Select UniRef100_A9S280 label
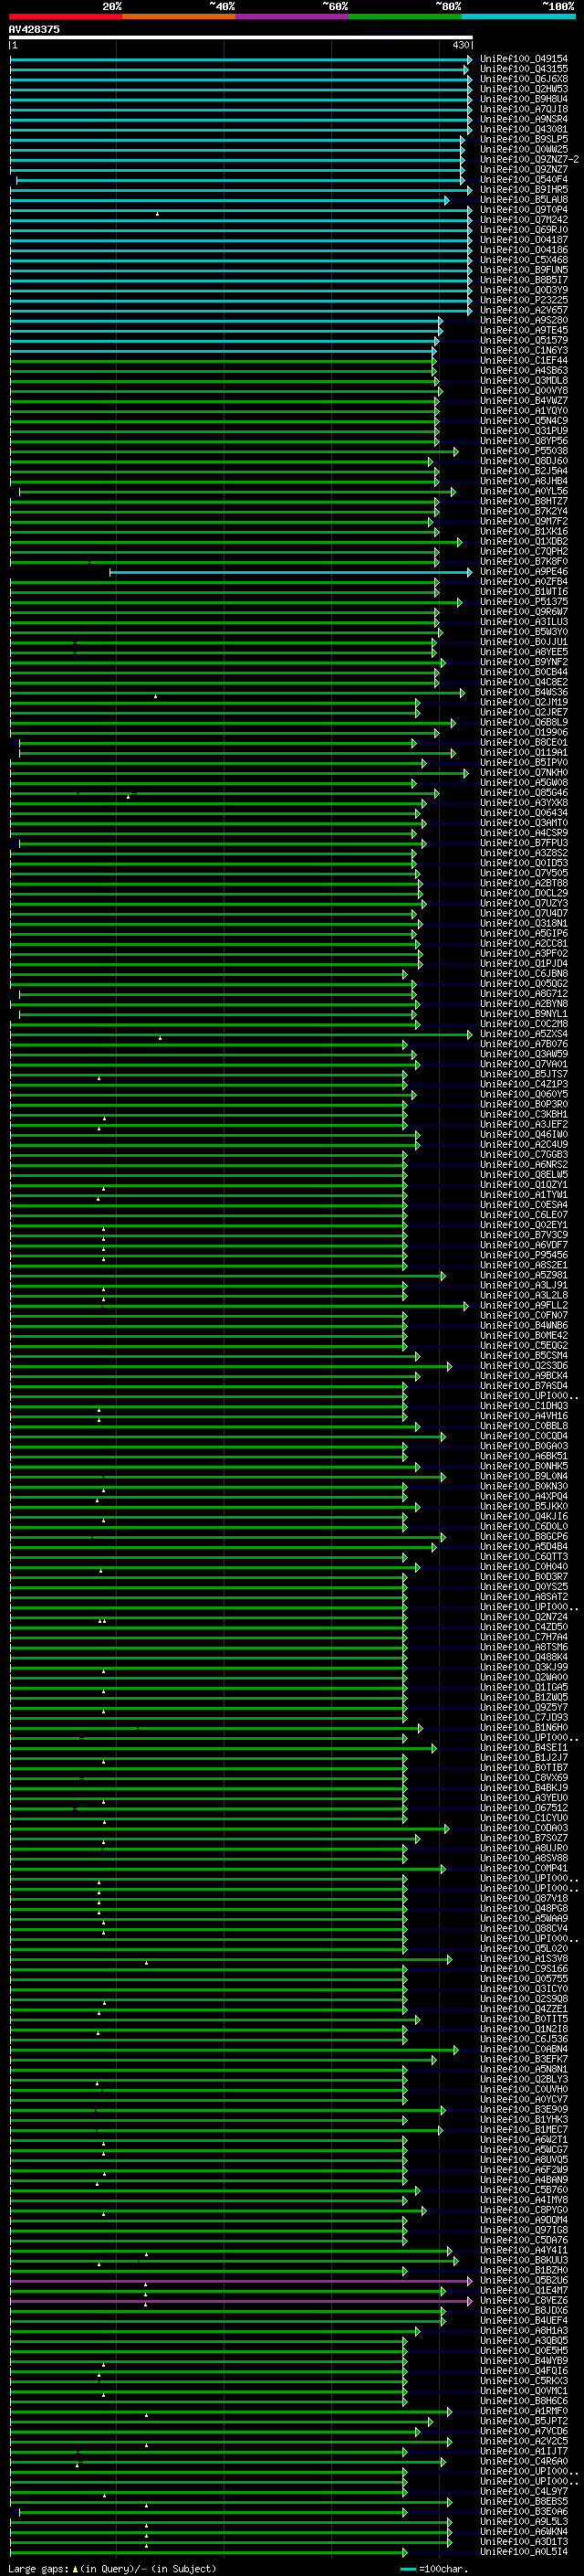This screenshot has height=2576, width=584. [524, 320]
